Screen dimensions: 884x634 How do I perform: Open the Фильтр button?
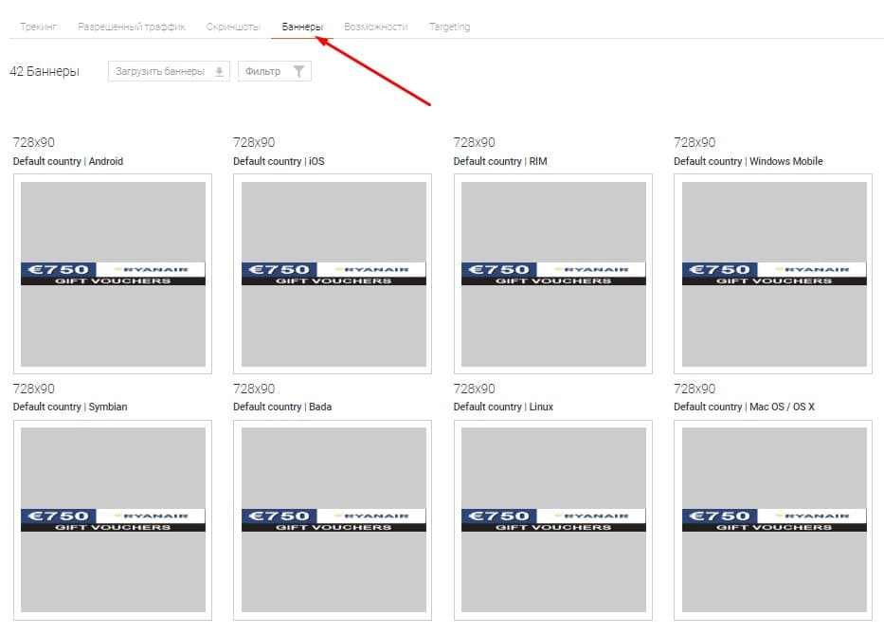[275, 71]
